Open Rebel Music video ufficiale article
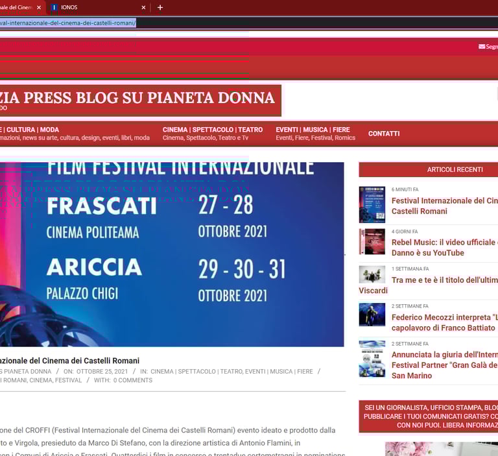Viewport: 498px width, 456px height. pos(445,248)
